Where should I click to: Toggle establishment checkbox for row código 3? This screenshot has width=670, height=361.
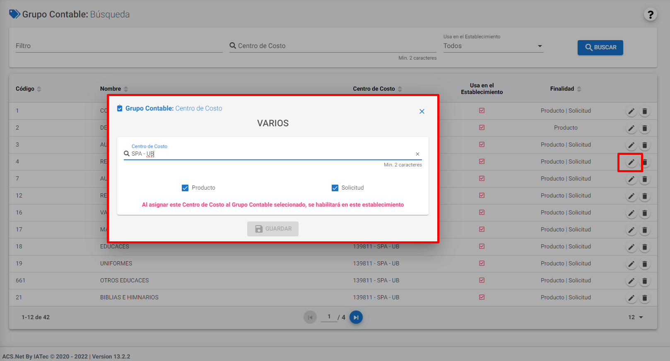pyautogui.click(x=482, y=144)
